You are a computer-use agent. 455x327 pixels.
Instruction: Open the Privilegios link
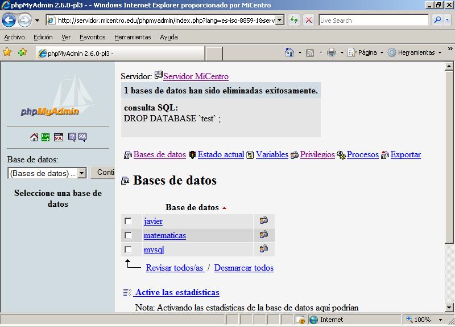pos(317,154)
